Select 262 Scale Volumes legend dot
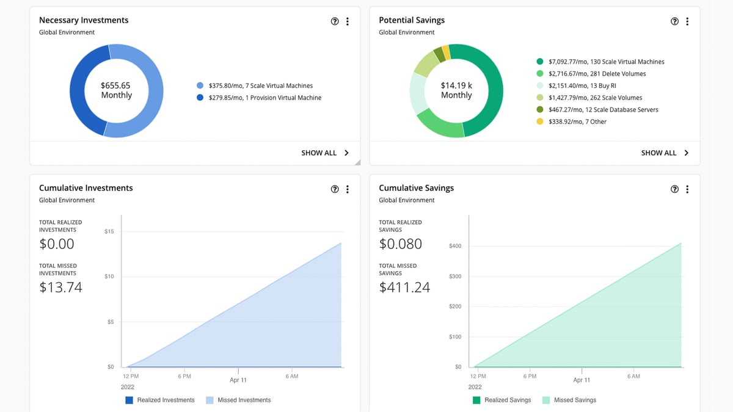733x412 pixels. 540,98
